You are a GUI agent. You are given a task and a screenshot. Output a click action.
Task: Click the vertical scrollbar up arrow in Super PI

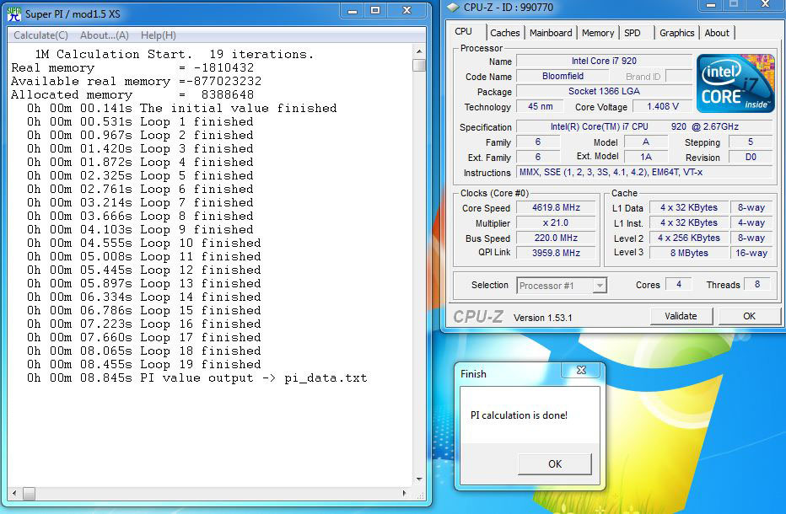coord(419,51)
